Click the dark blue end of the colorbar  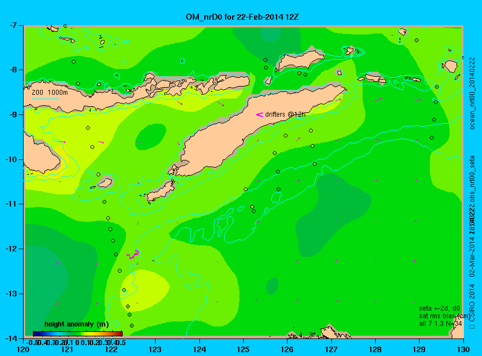click(x=36, y=334)
